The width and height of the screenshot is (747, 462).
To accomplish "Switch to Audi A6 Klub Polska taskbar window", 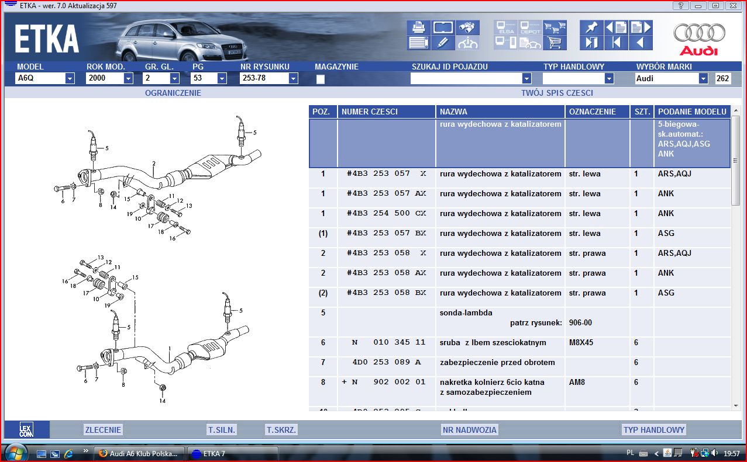I will (139, 453).
